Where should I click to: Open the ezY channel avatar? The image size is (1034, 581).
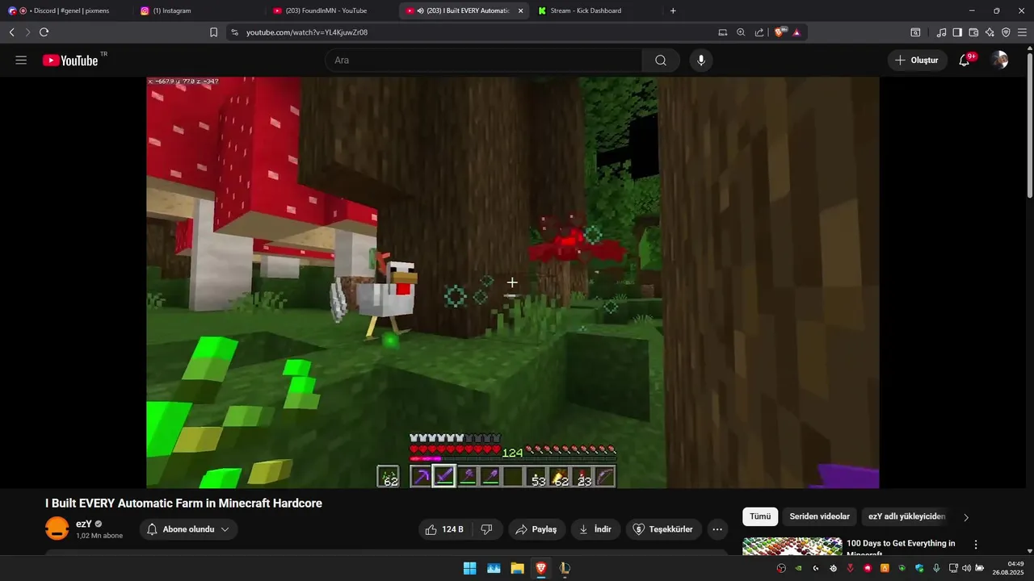pyautogui.click(x=57, y=529)
